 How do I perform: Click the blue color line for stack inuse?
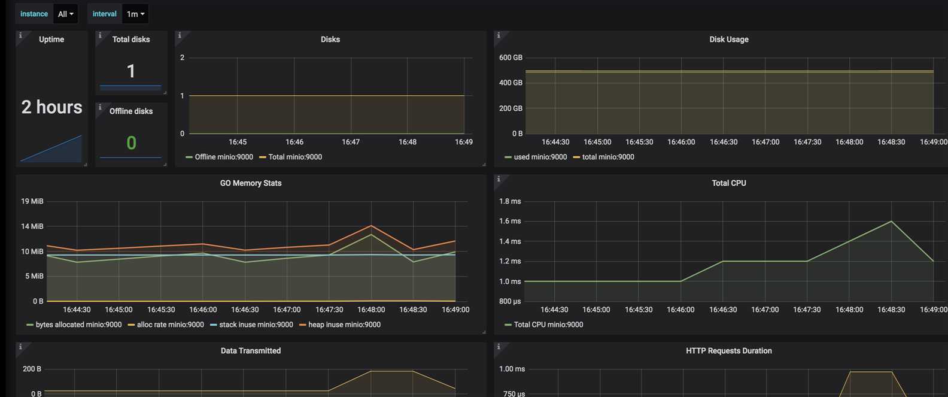point(214,325)
